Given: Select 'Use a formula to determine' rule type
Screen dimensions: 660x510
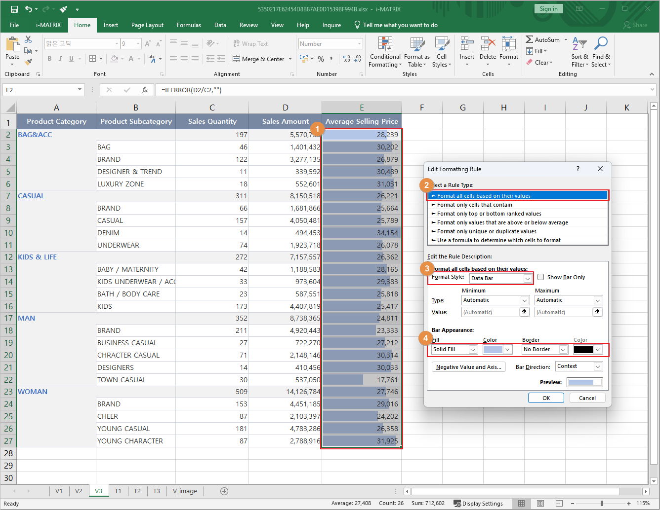Looking at the screenshot, I should coord(498,240).
